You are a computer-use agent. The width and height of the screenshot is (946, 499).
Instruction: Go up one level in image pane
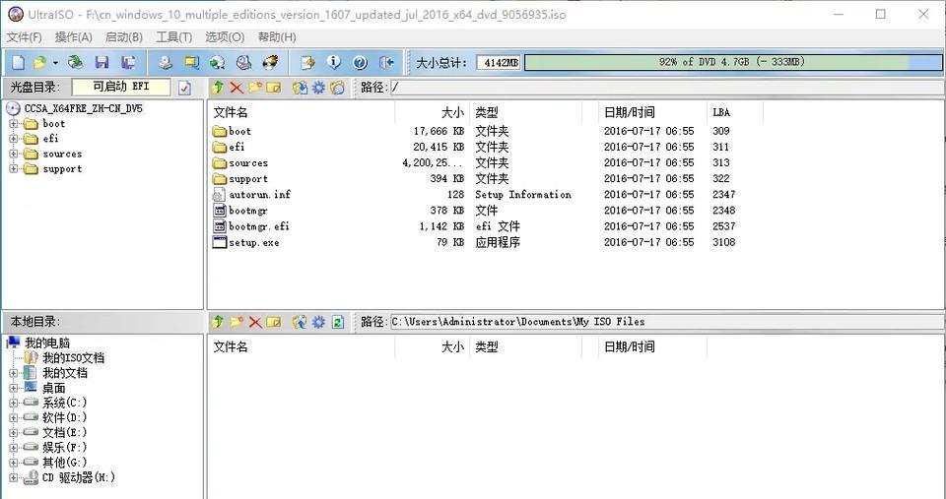coord(218,88)
